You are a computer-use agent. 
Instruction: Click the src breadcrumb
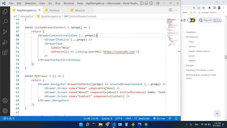point(15,16)
